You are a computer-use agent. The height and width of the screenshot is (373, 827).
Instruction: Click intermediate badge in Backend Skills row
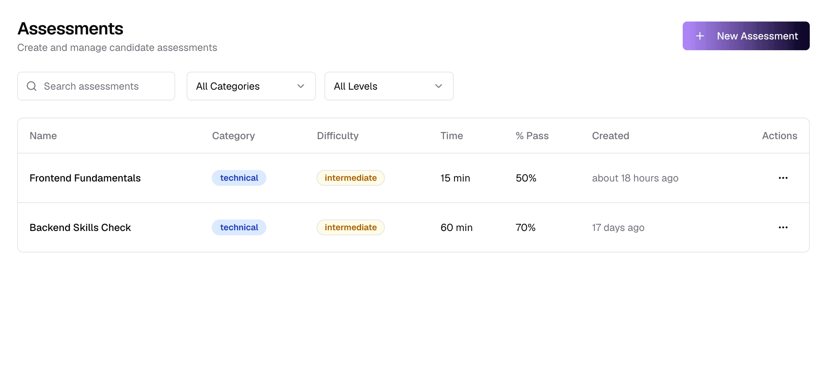click(351, 227)
